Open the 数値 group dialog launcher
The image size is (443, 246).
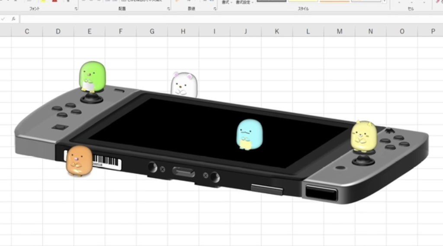(x=215, y=9)
